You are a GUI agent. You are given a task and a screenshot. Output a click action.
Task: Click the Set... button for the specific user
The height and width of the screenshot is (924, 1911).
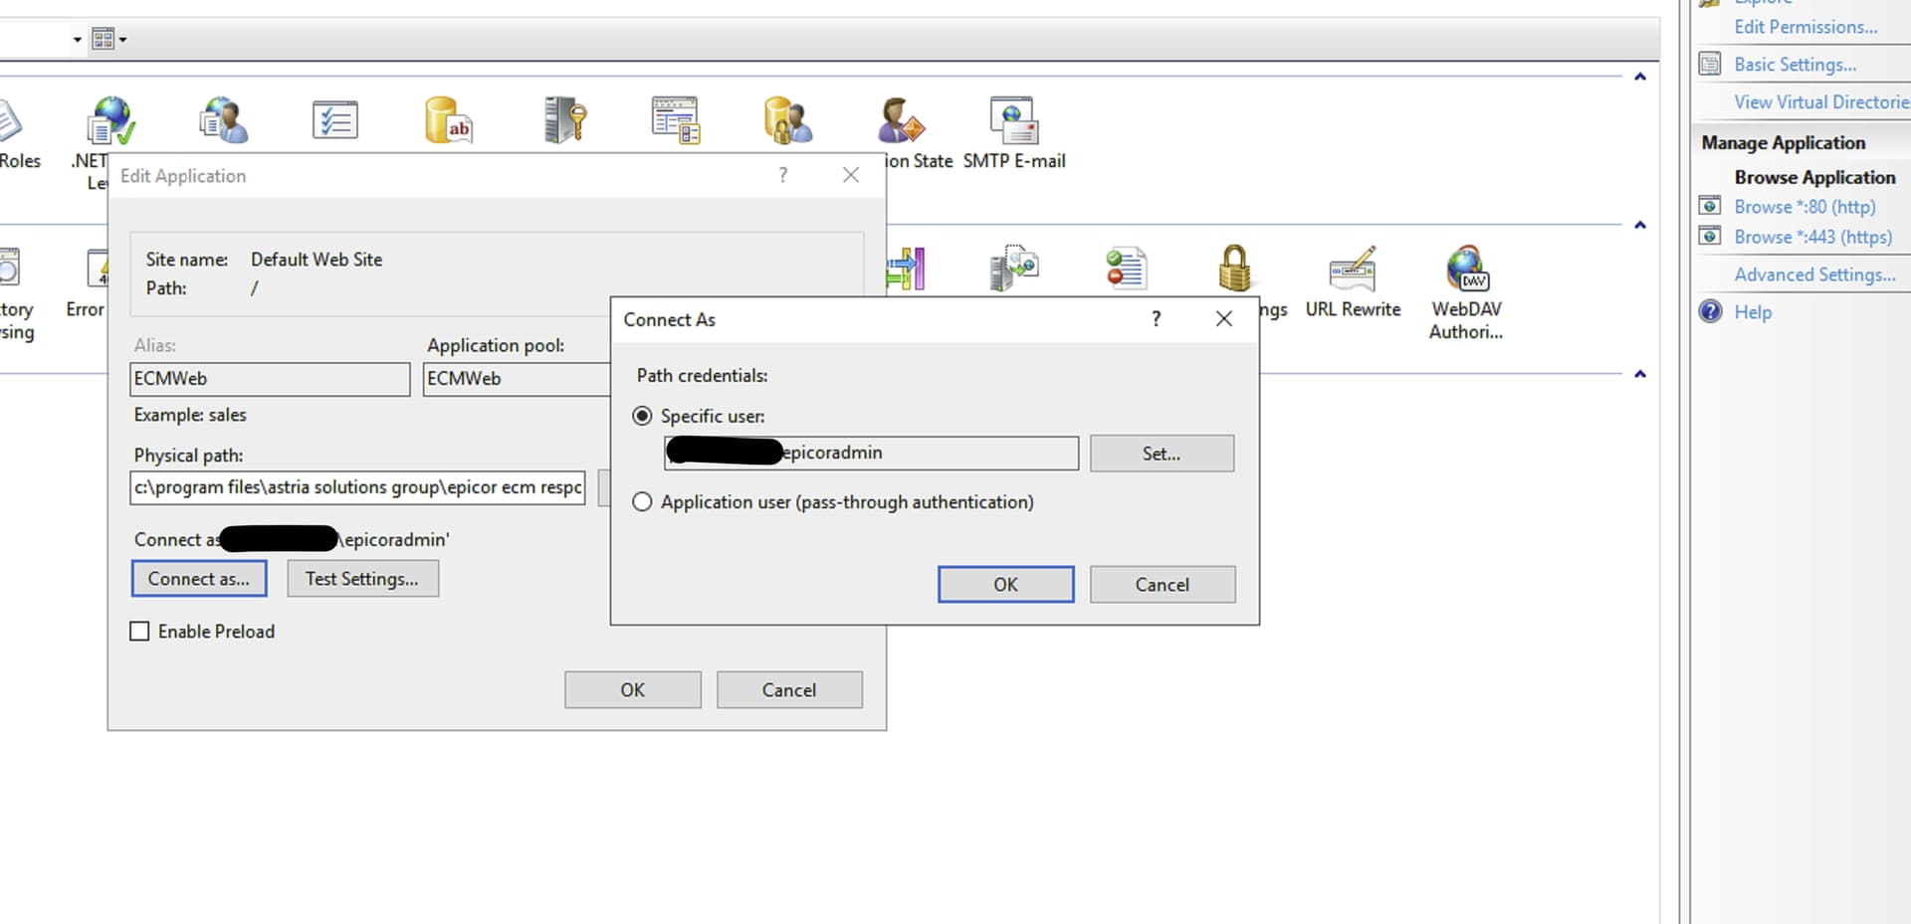pos(1162,454)
